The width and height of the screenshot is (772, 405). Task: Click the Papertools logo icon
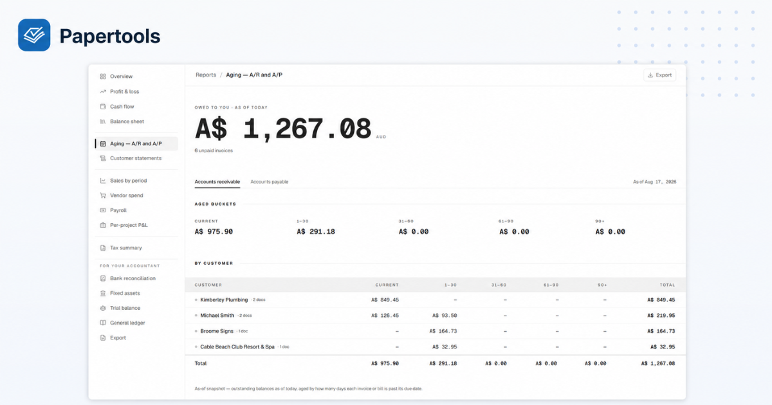(x=34, y=35)
